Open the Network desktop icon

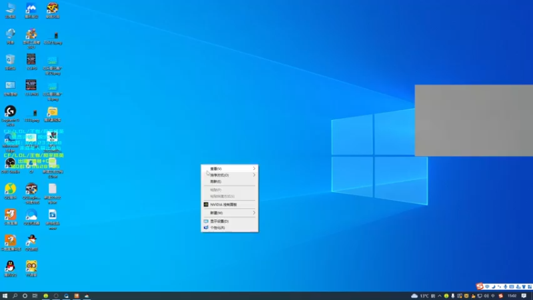pos(10,36)
